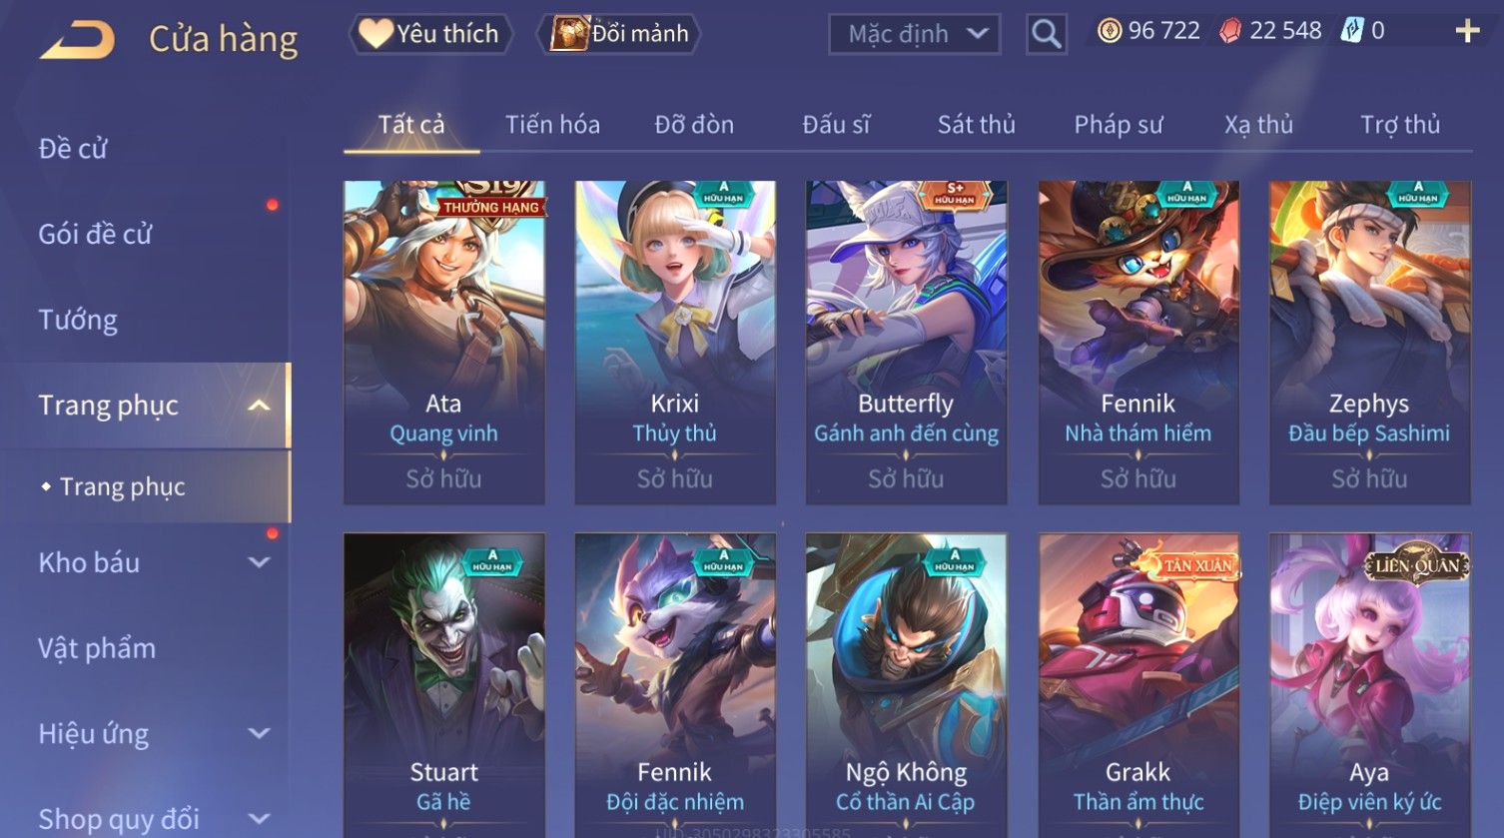The height and width of the screenshot is (838, 1504).
Task: Tap the red ruby currency icon
Action: (1230, 31)
